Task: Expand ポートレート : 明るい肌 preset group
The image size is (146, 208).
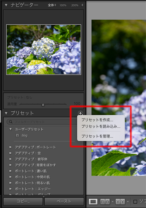Action: pos(11,183)
